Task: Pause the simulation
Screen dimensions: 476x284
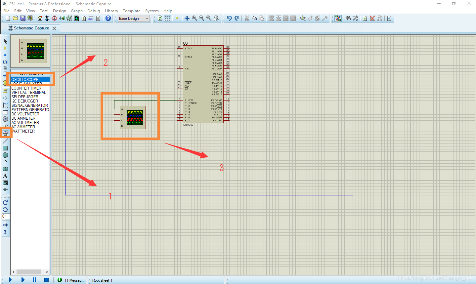Action: [x=34, y=280]
